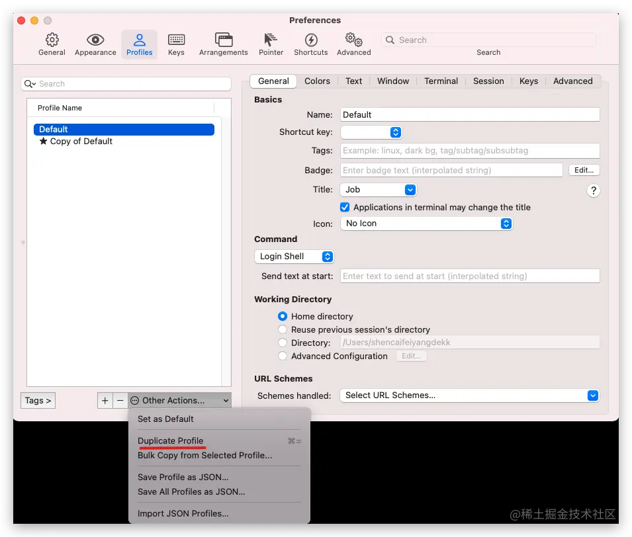Click the plus button to add profile
This screenshot has width=632, height=537.
[x=105, y=400]
